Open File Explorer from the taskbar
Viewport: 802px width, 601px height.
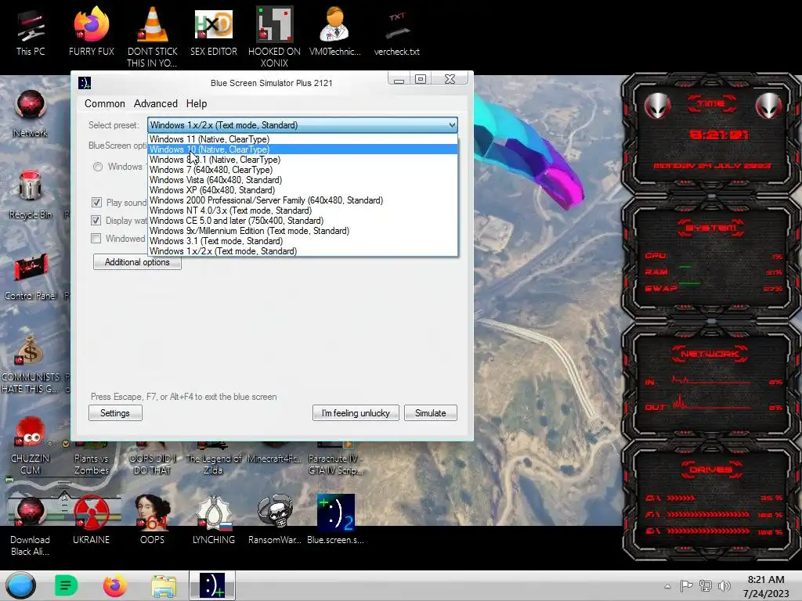tap(163, 586)
